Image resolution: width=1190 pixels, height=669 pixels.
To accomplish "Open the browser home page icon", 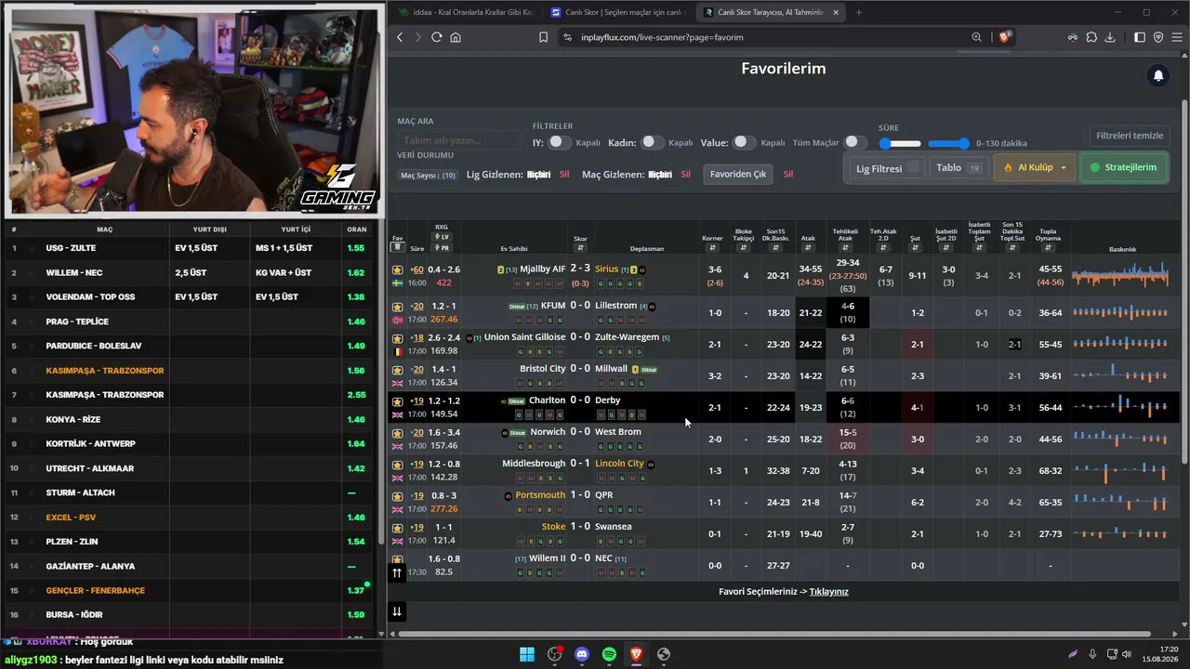I will (x=456, y=37).
